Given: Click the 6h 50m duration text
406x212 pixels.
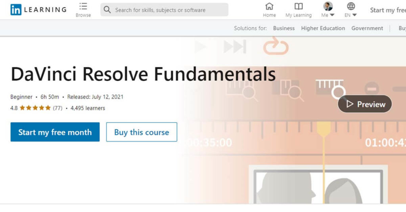Looking at the screenshot, I should tap(50, 97).
